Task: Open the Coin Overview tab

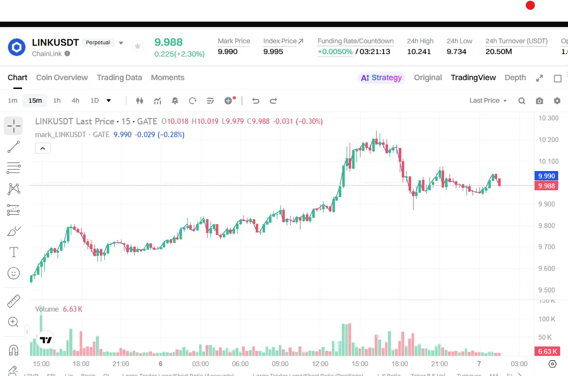Action: (62, 78)
